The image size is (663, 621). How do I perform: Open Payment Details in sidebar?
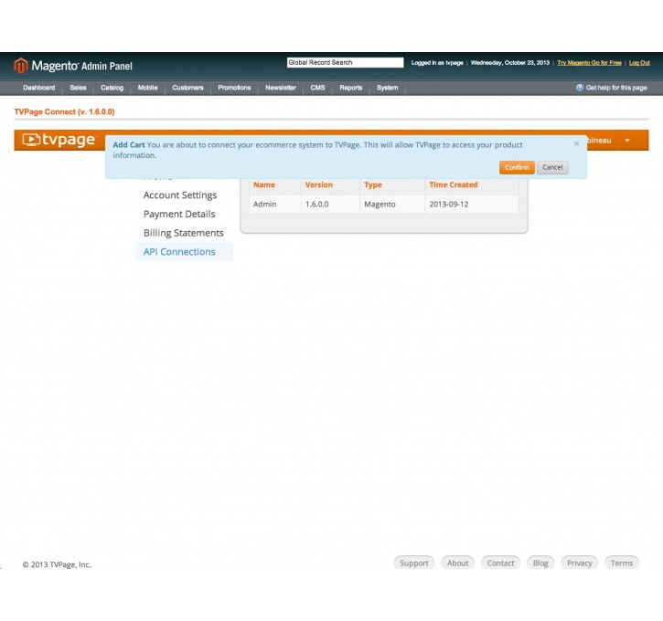(x=179, y=214)
